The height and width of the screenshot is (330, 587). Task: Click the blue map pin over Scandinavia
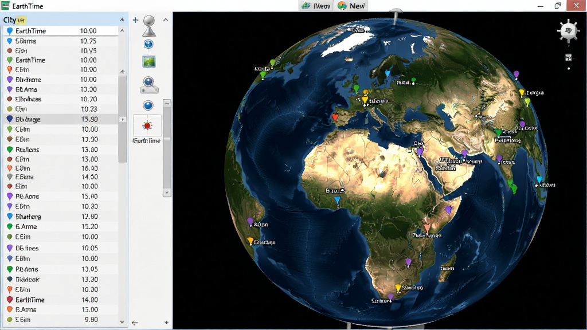click(388, 73)
